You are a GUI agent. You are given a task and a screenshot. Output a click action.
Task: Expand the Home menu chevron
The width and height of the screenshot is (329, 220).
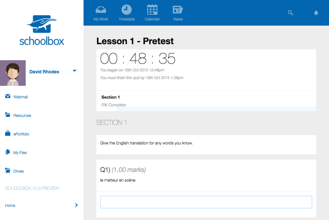click(76, 205)
